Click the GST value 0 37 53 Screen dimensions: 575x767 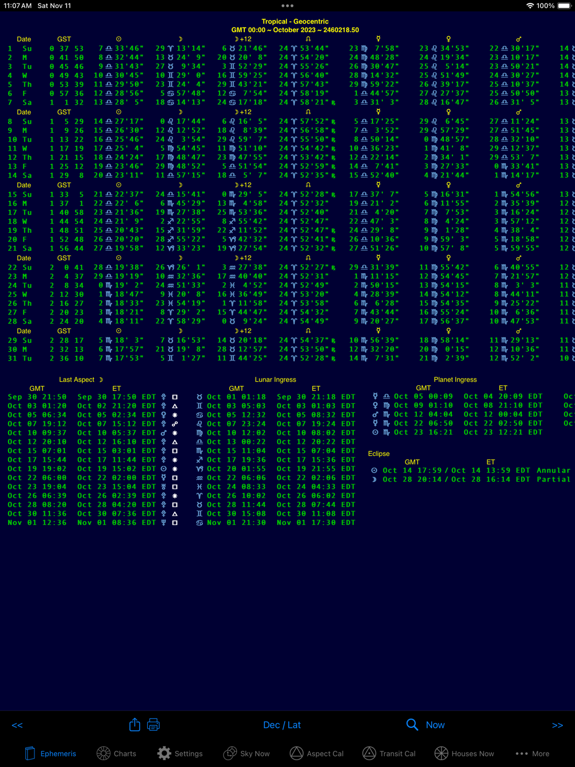click(67, 49)
